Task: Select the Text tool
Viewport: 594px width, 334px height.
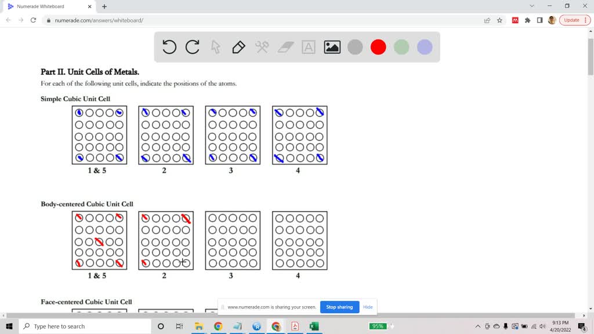Action: point(308,47)
